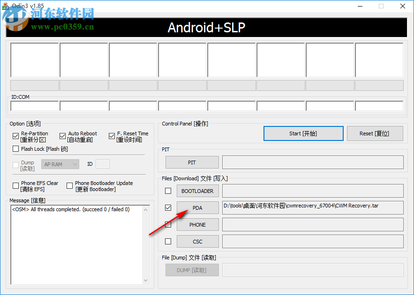Disable the F. Reset Time option
Viewport: 414px width, 295px height.
(112, 136)
